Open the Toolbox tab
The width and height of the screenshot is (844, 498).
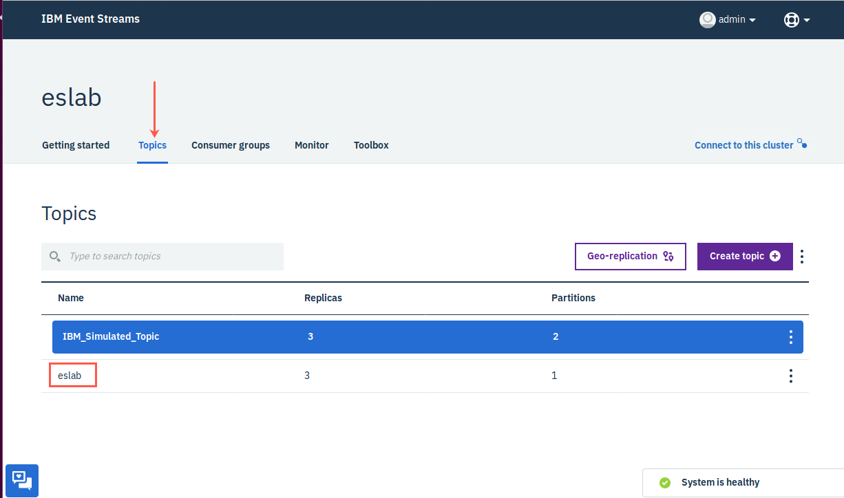point(371,145)
